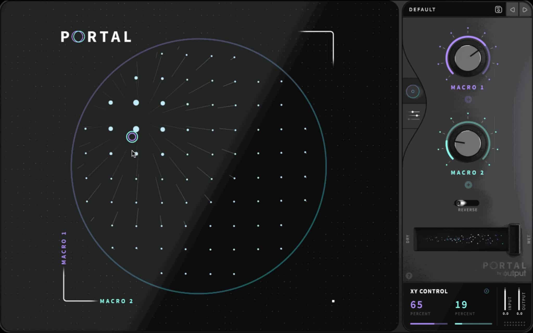Click the resize grip dots at the corner

pyautogui.click(x=515, y=324)
